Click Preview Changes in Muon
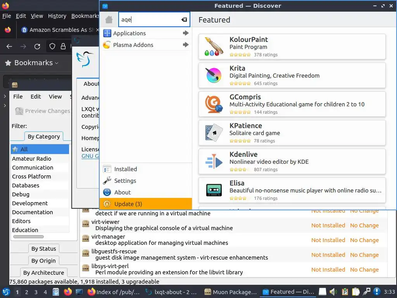This screenshot has width=397, height=298. tap(43, 111)
